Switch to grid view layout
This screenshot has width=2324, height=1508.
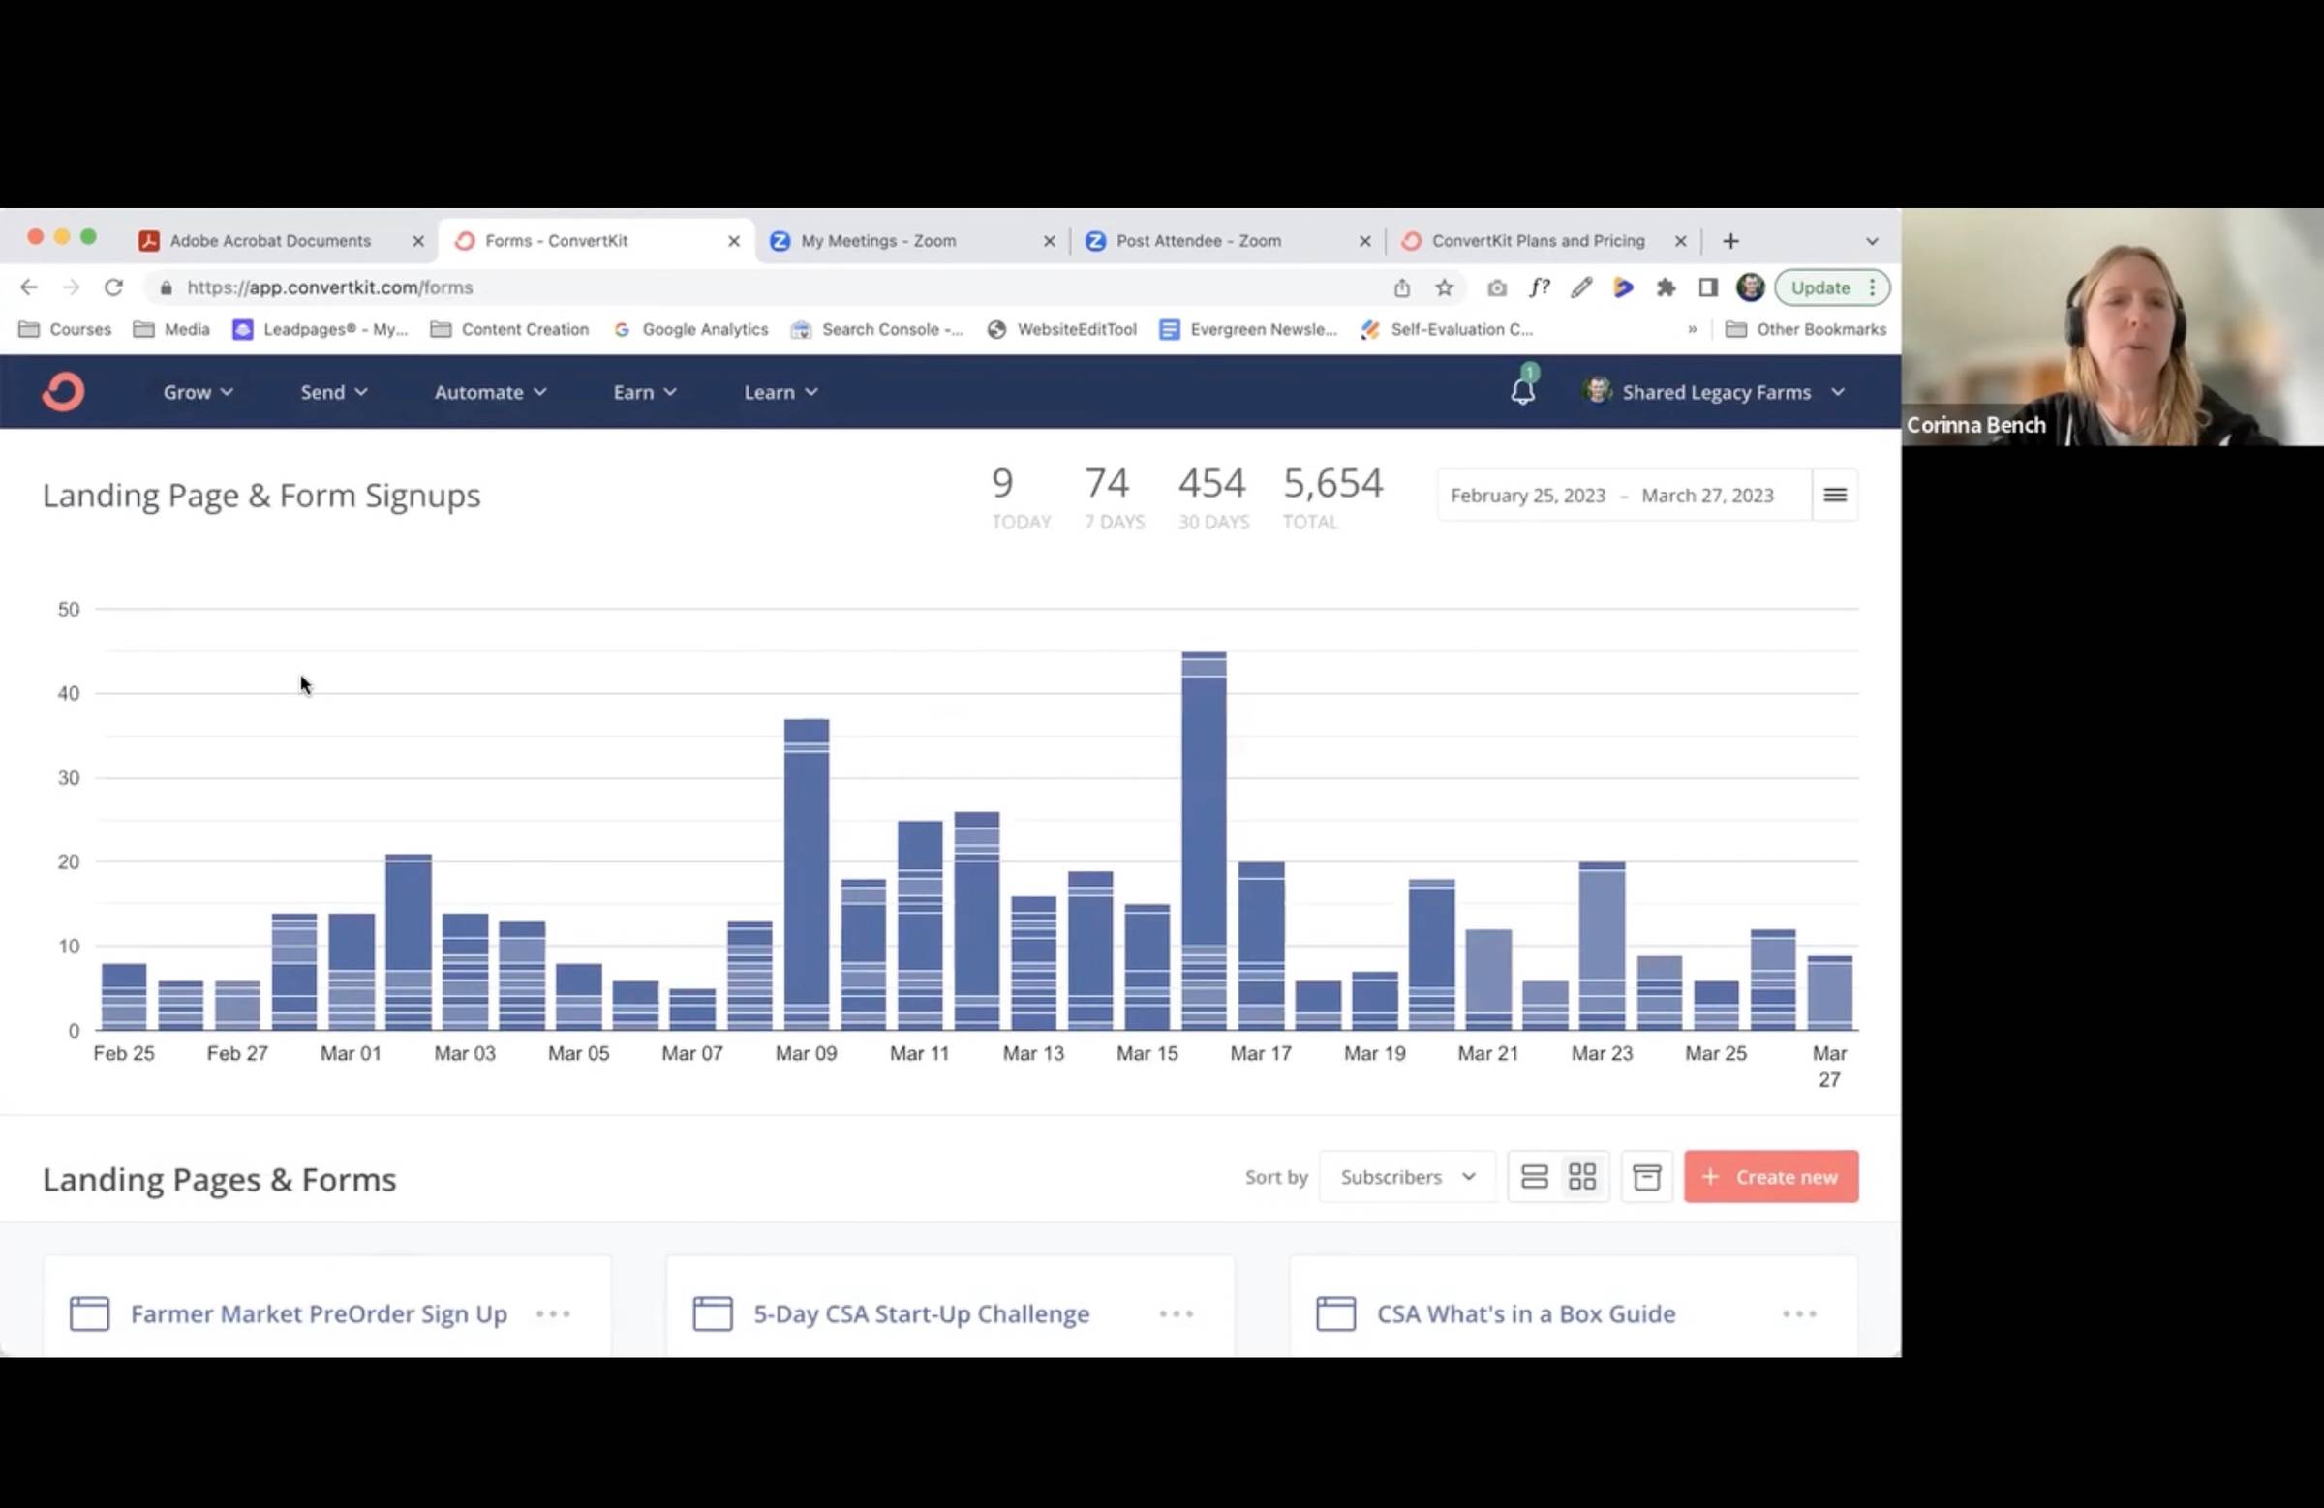[1582, 1177]
